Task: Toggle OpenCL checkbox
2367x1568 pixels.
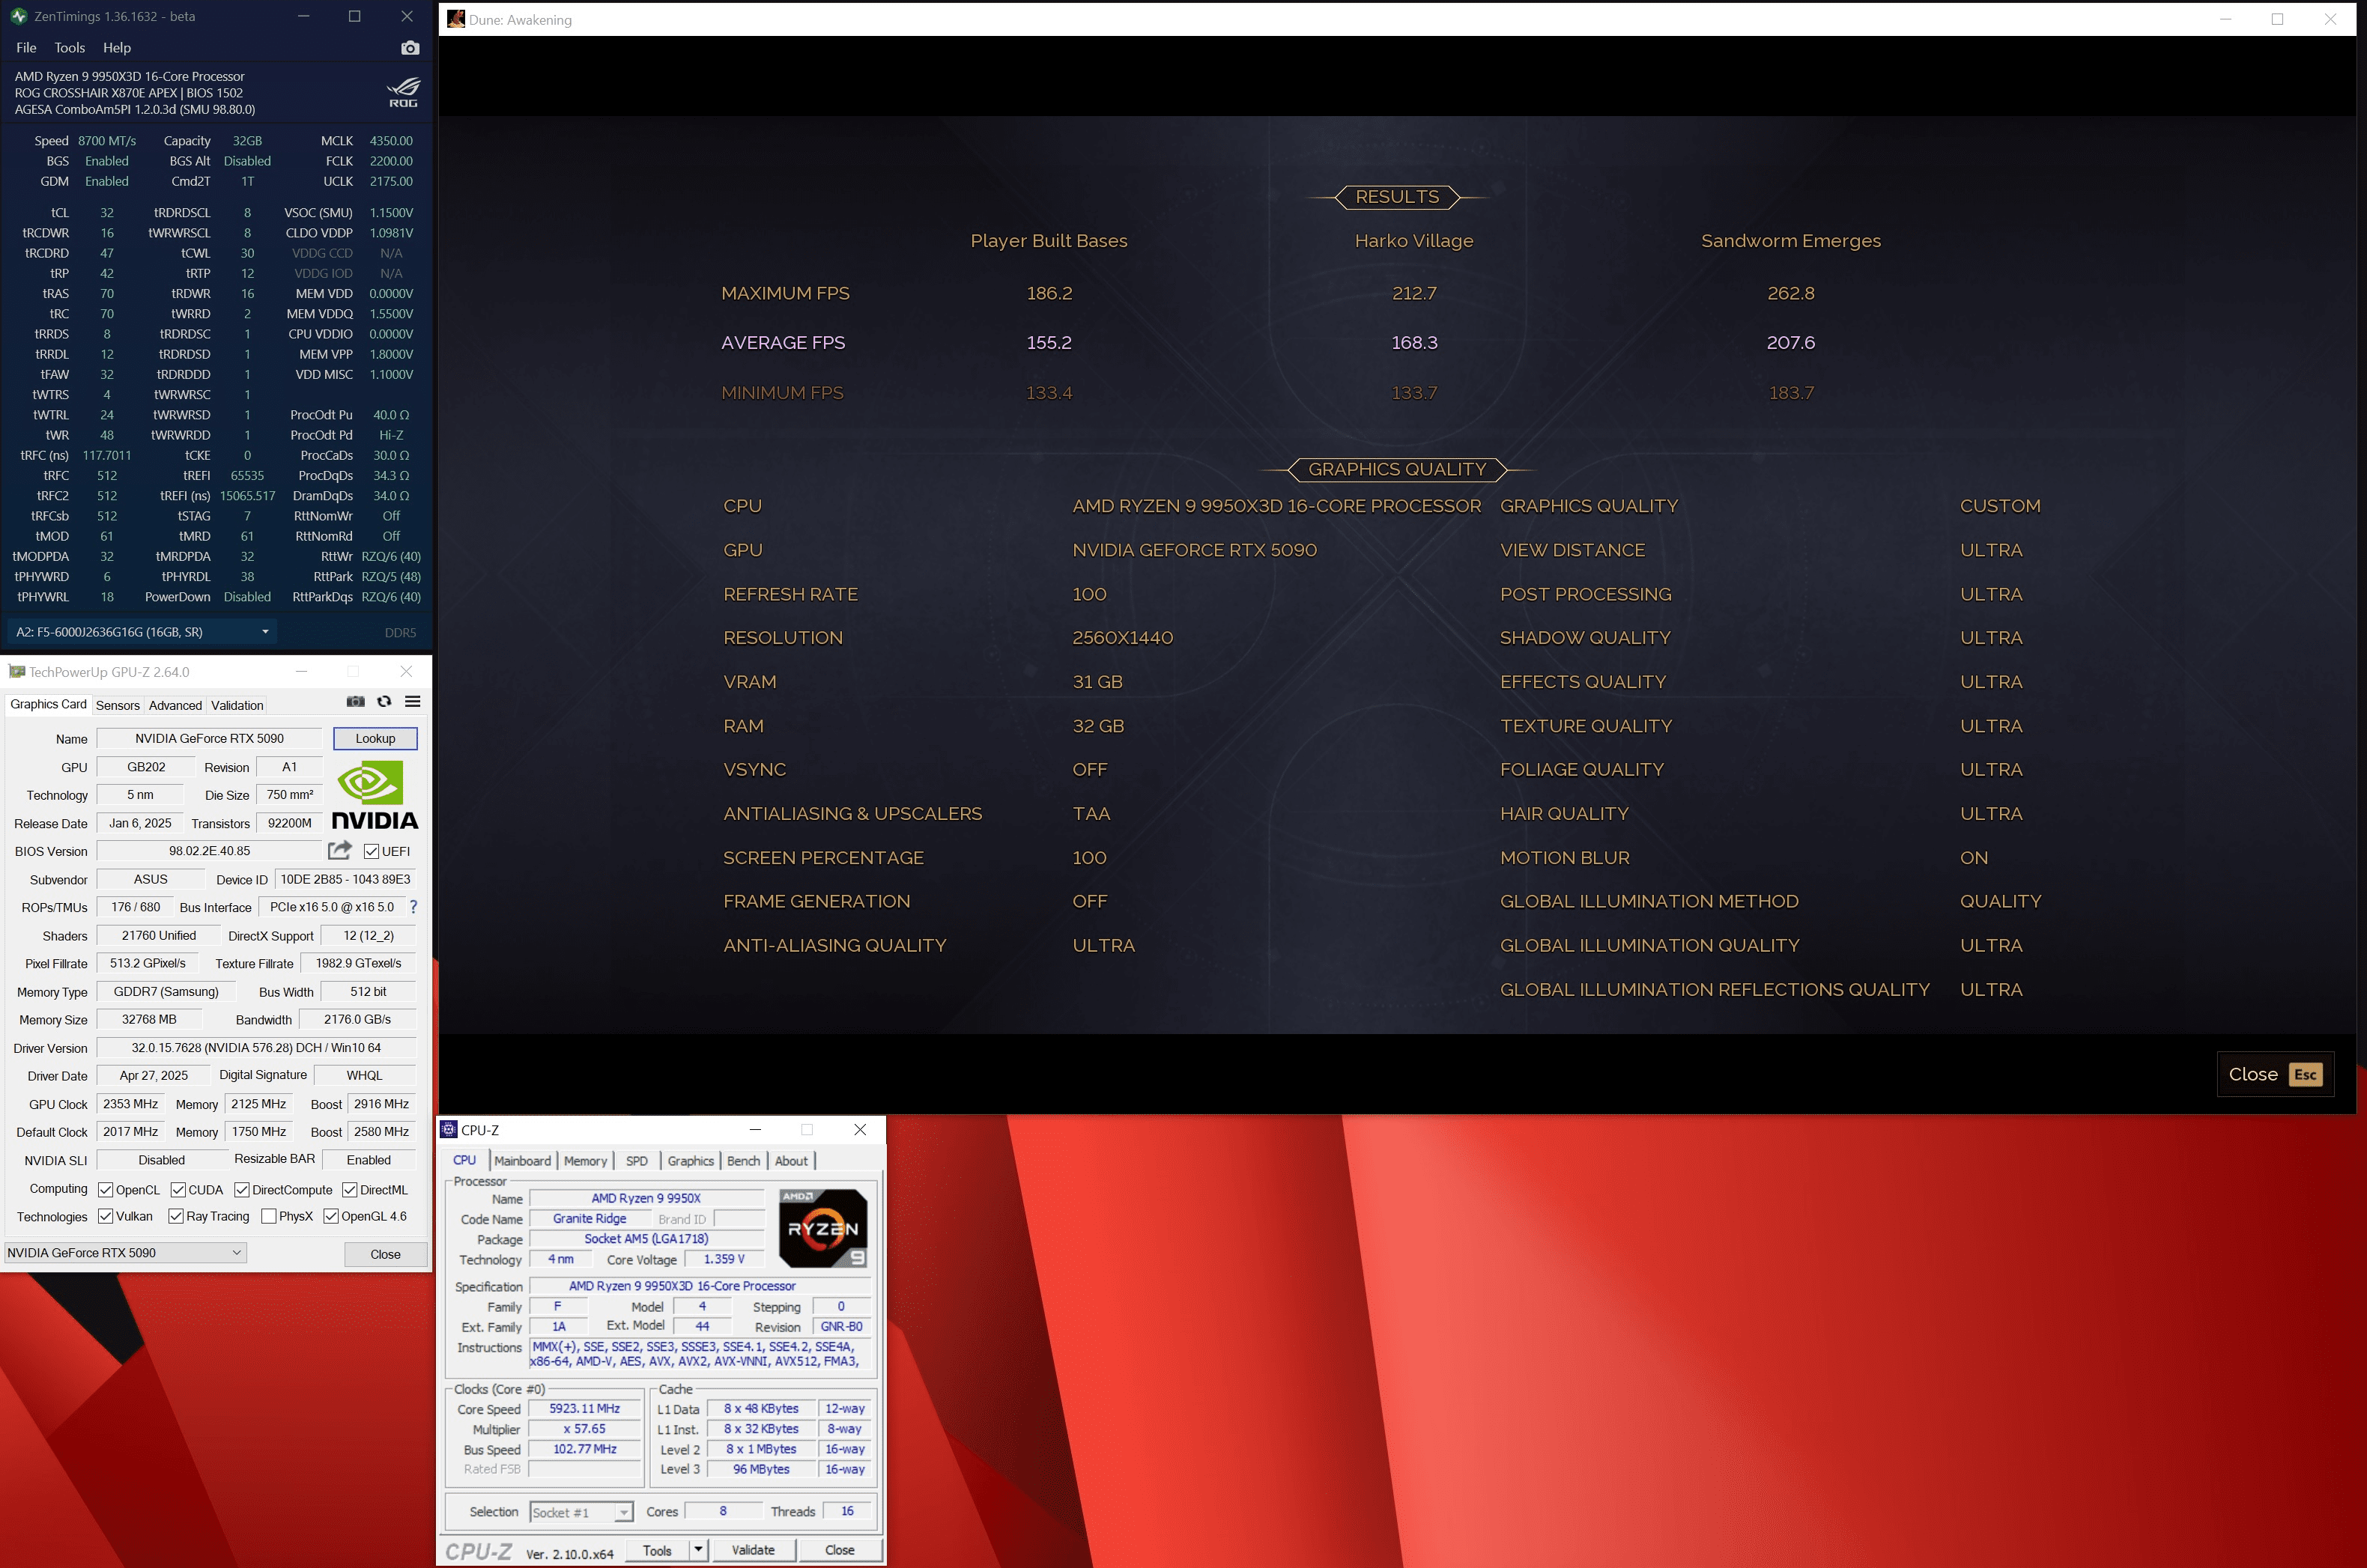Action: point(105,1190)
